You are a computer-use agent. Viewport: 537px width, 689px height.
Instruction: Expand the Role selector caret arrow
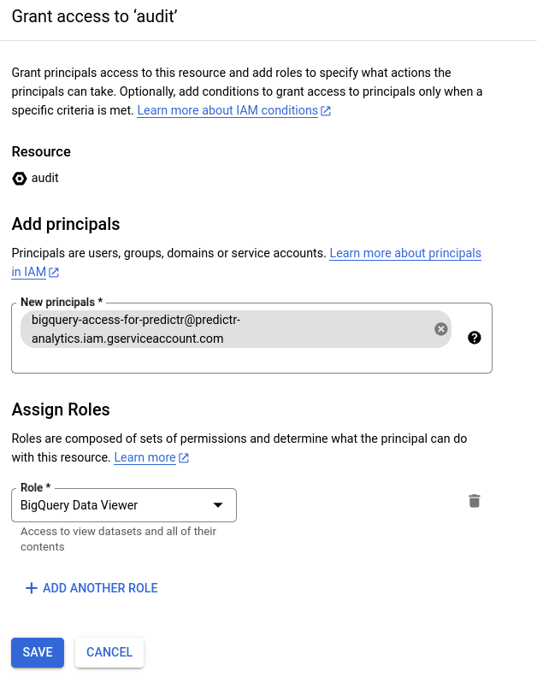(x=218, y=505)
